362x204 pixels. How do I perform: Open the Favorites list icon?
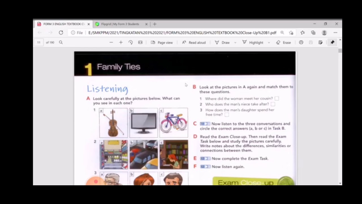[x=302, y=33]
